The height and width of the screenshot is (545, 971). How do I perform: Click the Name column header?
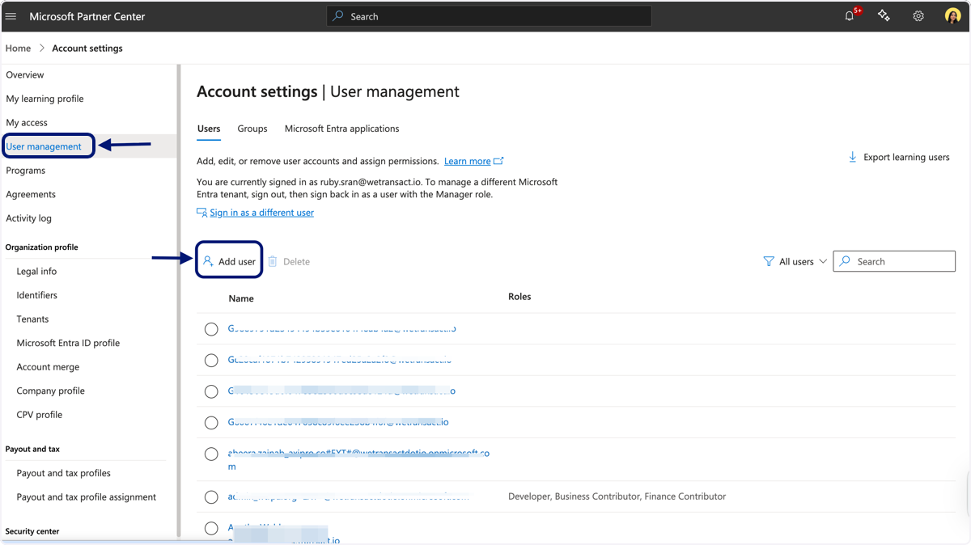(241, 298)
